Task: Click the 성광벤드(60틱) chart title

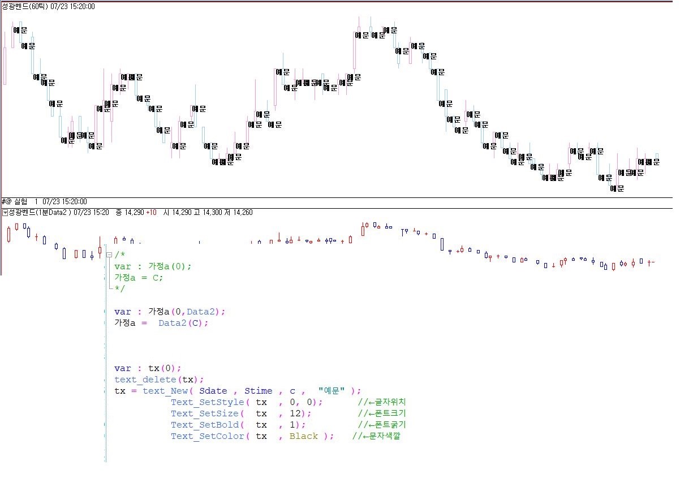Action: coord(25,6)
